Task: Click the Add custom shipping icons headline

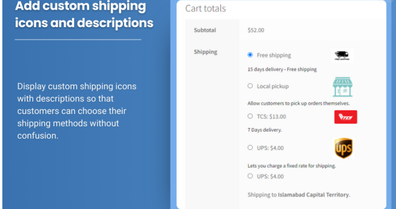Action: pyautogui.click(x=84, y=14)
